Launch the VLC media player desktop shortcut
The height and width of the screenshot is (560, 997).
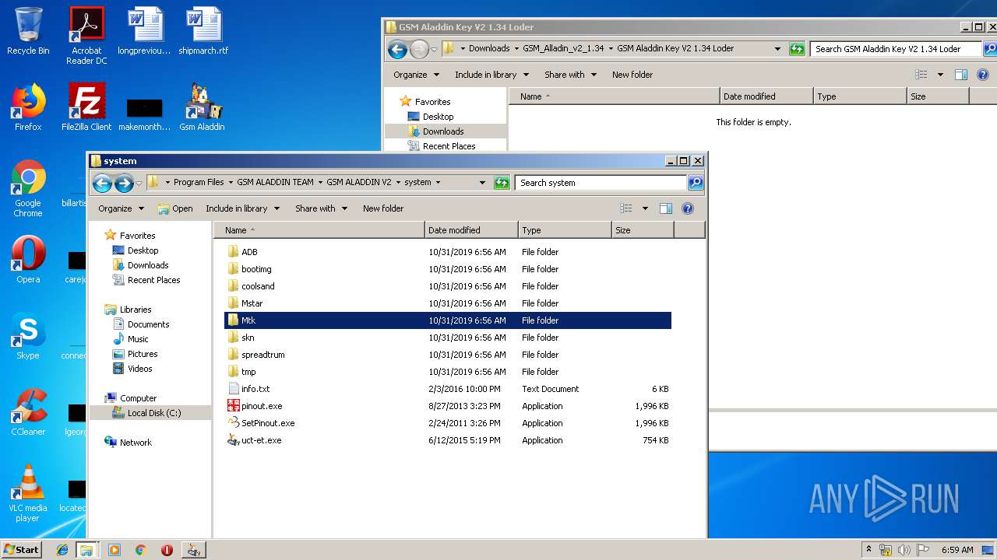[28, 493]
